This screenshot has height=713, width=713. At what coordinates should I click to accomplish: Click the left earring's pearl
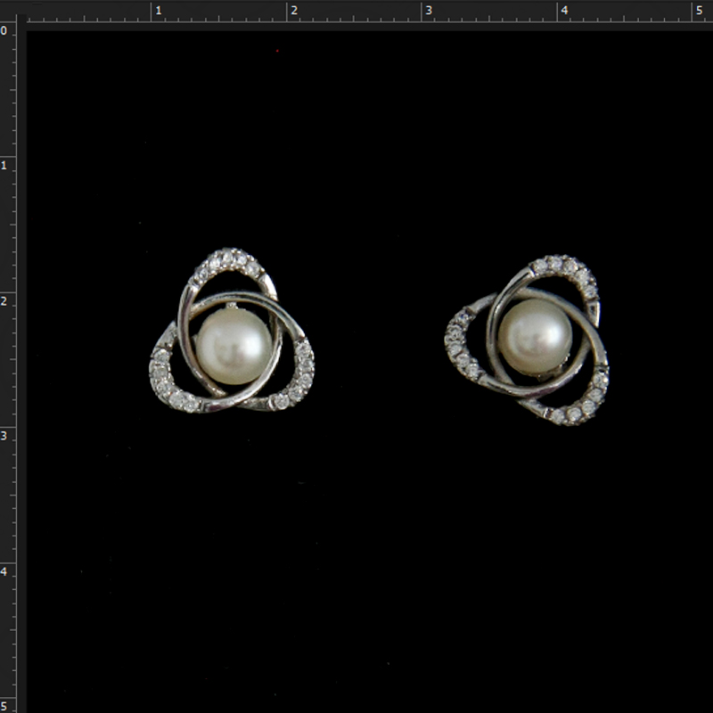click(x=234, y=347)
